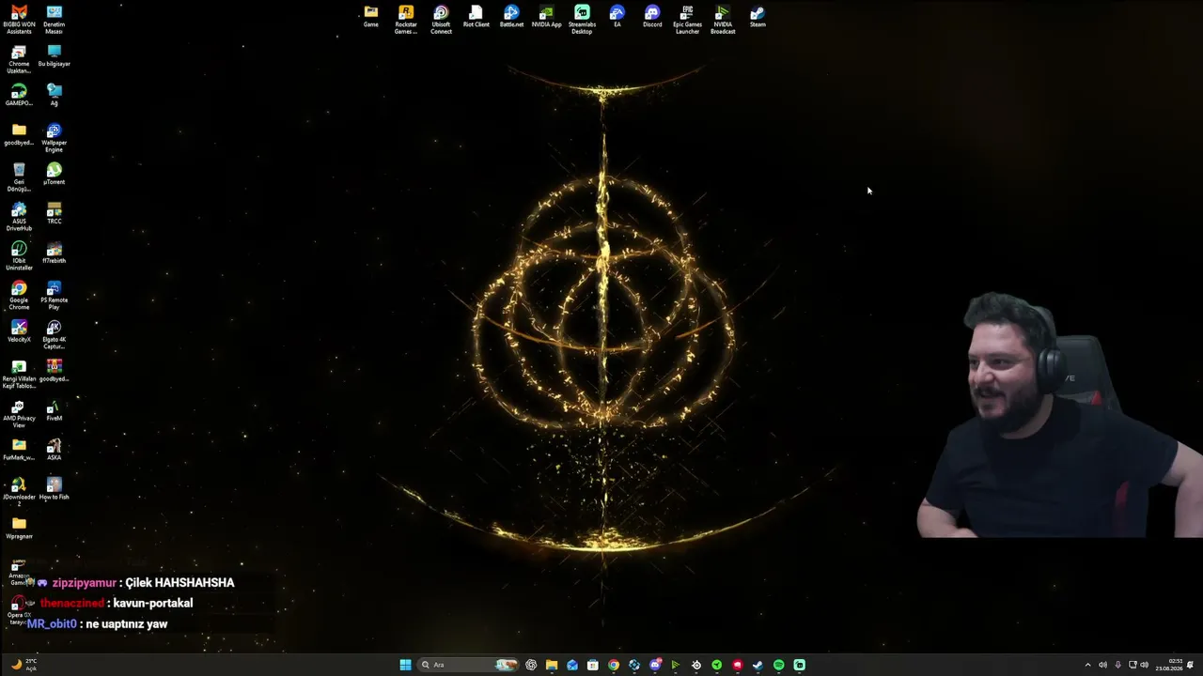Open Elgato 4K Capture desktop shortcut
Screen dimensions: 1203x676
[x=55, y=335]
